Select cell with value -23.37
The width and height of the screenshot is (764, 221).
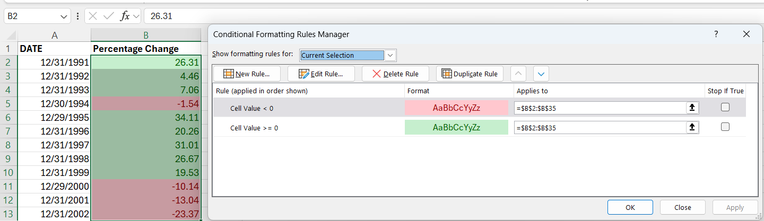146,214
